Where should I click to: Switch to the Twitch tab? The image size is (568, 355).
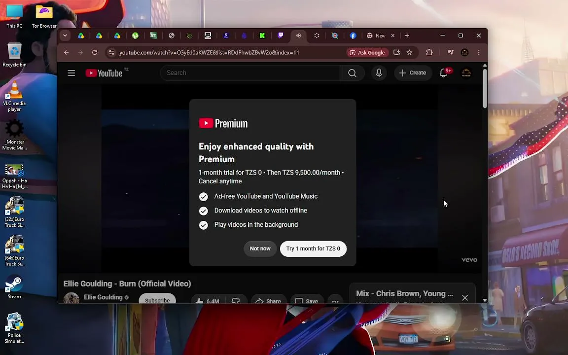click(x=281, y=35)
